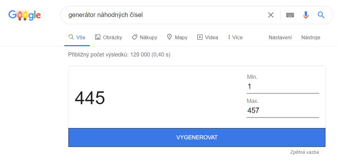The image size is (338, 161).
Task: Go to the Mapy tab
Action: coord(177,37)
